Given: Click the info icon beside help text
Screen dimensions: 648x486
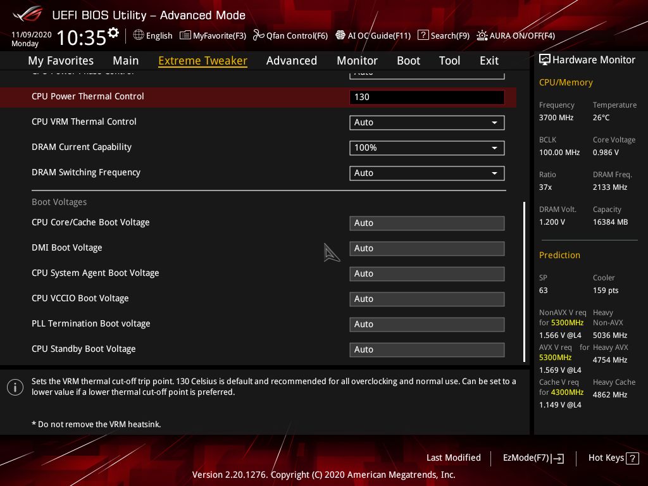Looking at the screenshot, I should point(15,387).
